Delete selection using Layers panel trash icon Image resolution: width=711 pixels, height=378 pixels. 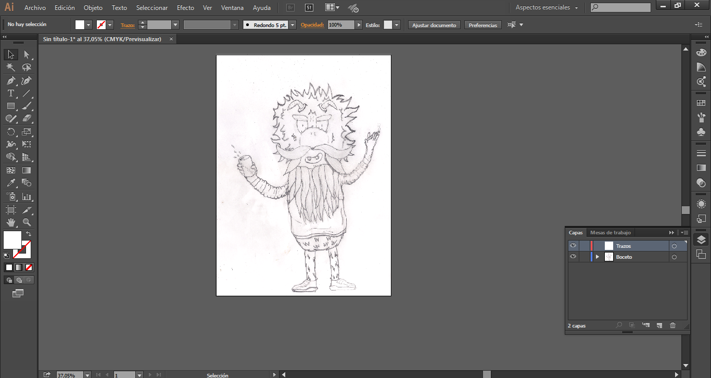672,325
